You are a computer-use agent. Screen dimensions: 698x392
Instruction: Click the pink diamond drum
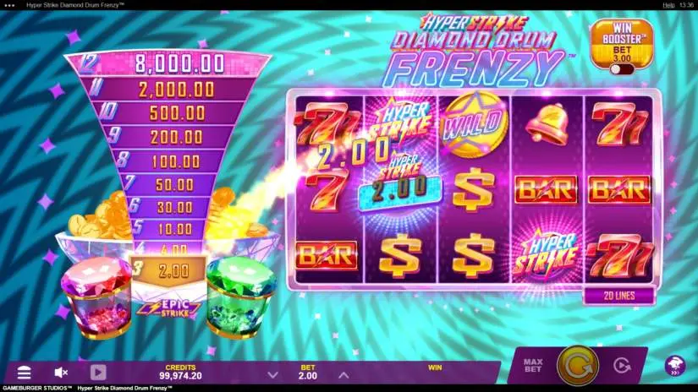(x=96, y=297)
